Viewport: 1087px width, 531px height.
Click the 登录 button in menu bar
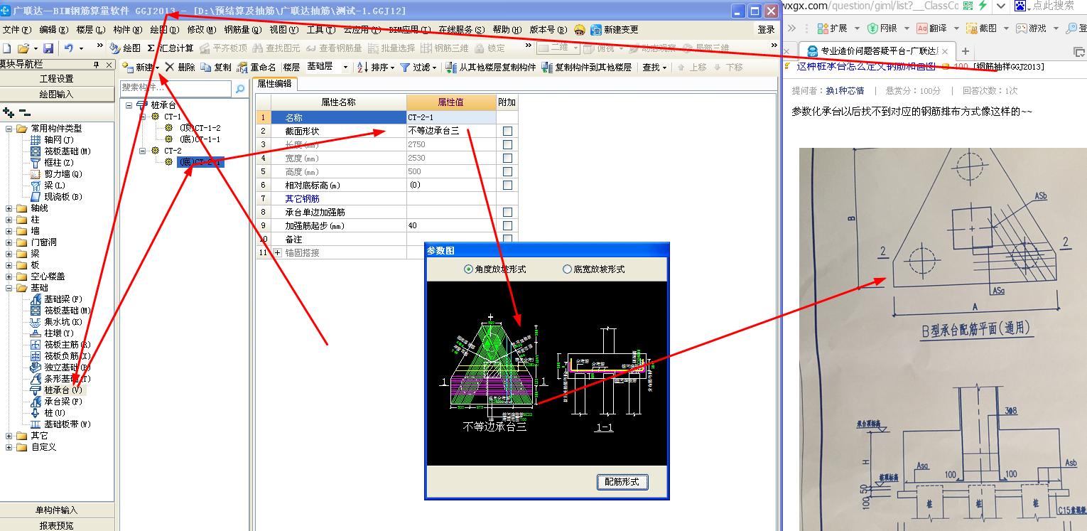point(766,30)
